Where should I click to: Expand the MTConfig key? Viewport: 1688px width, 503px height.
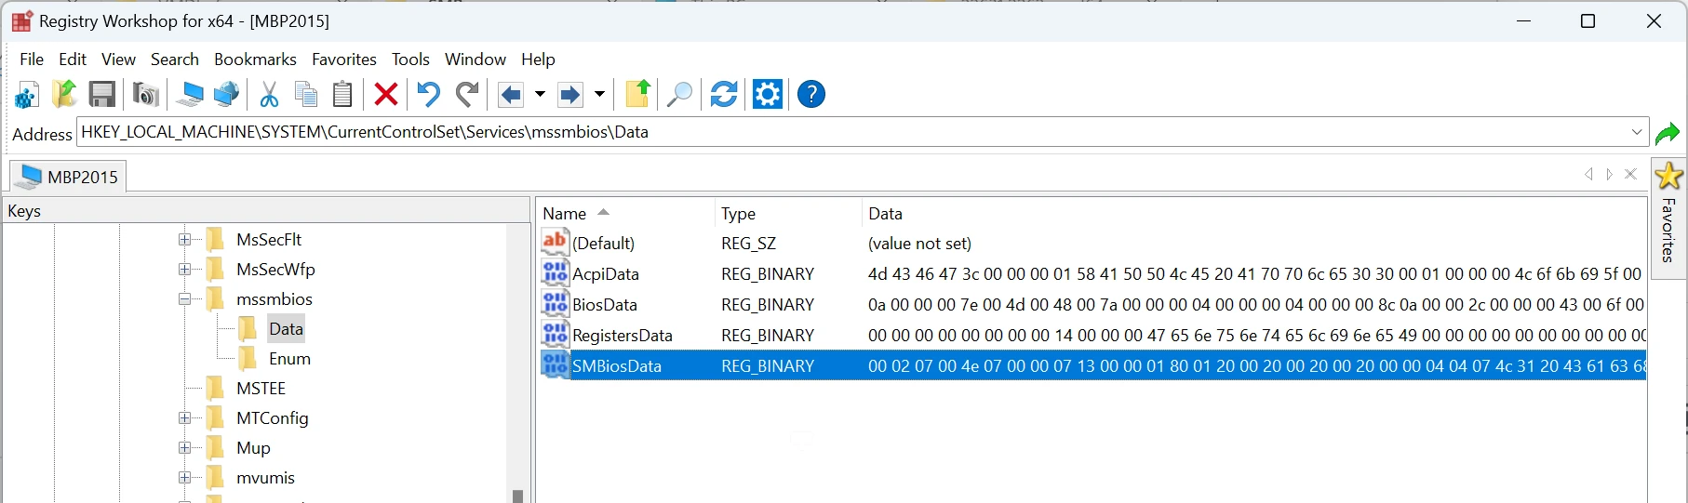185,418
